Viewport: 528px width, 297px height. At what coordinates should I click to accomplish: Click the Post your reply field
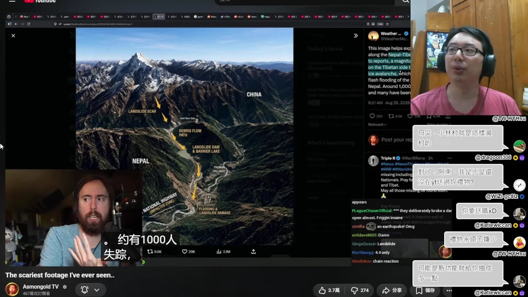coord(396,140)
